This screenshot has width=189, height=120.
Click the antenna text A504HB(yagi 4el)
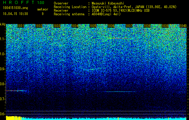(x=106, y=14)
